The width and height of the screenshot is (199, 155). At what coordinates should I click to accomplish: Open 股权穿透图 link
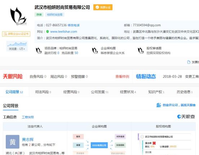coord(154,48)
